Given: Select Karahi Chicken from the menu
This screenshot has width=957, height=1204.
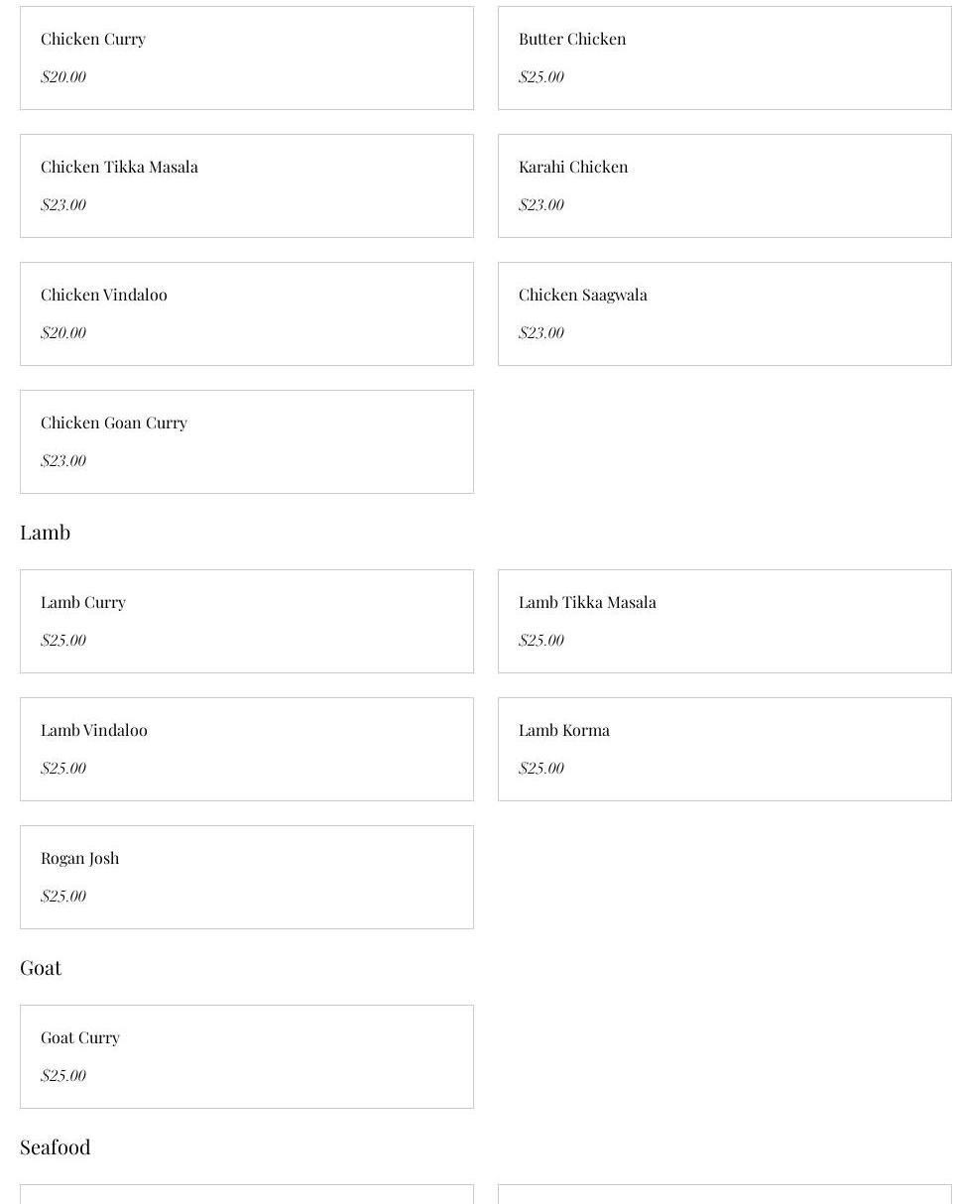Looking at the screenshot, I should pos(725,185).
